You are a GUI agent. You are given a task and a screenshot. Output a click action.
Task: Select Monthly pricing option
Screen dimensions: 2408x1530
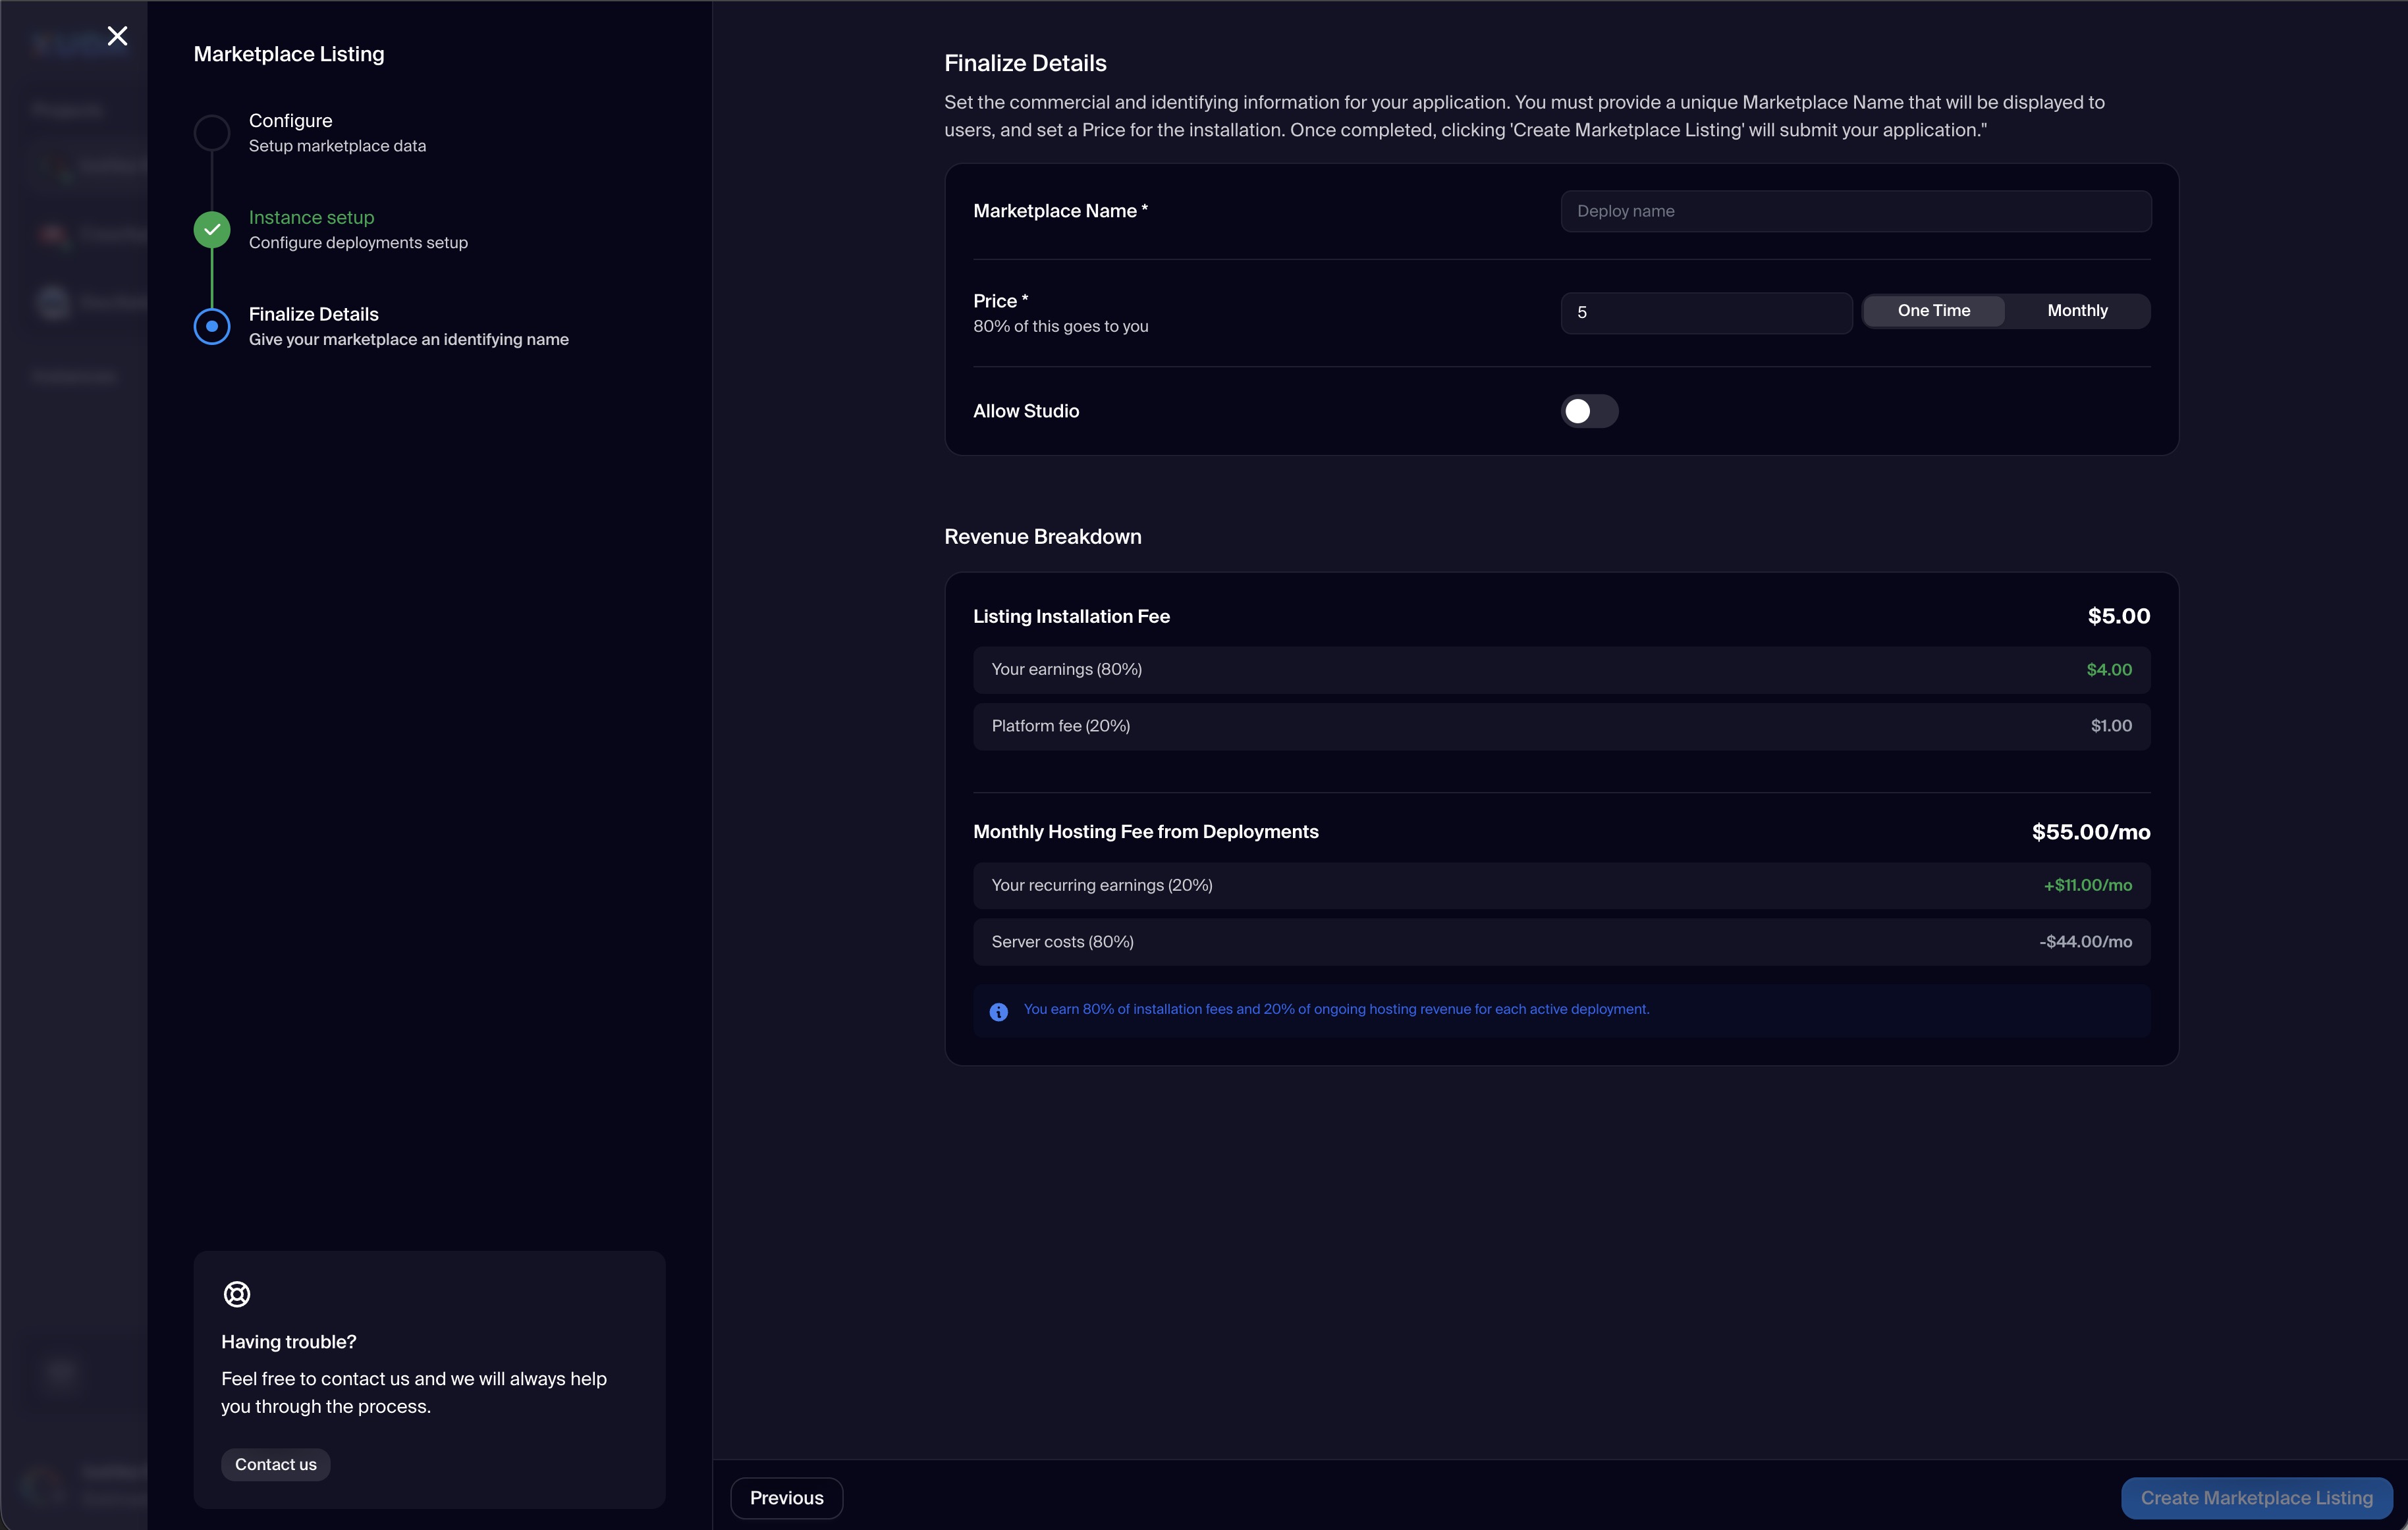point(2076,311)
